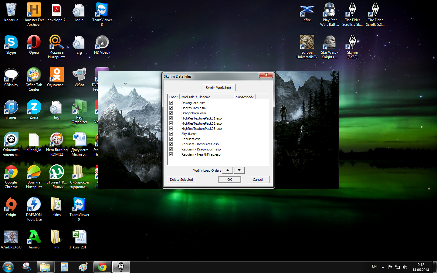Open Google Chrome from the taskbar
This screenshot has height=273, width=437.
pyautogui.click(x=102, y=267)
